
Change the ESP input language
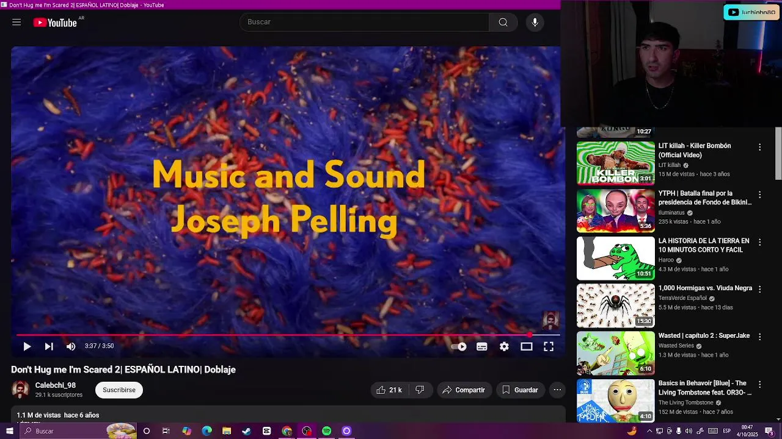tap(727, 431)
